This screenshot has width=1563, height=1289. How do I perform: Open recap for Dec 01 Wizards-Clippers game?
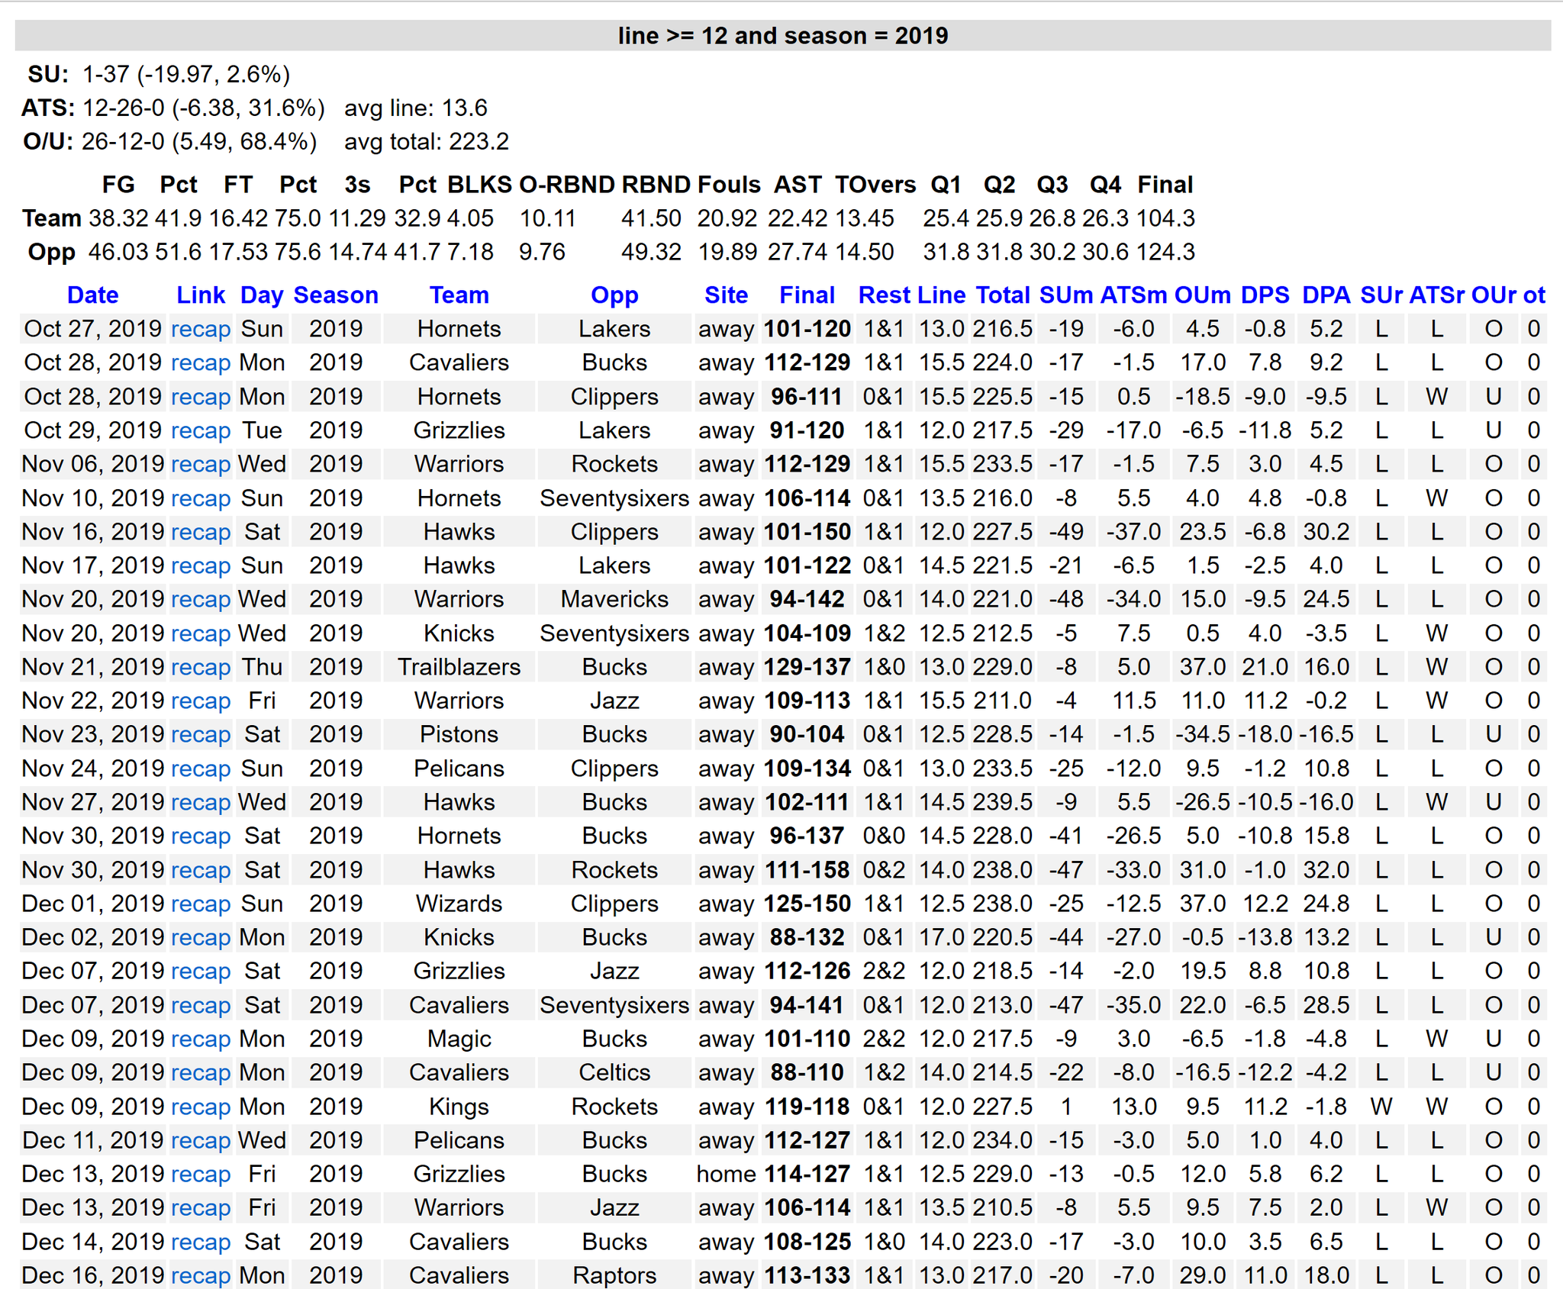pyautogui.click(x=201, y=904)
